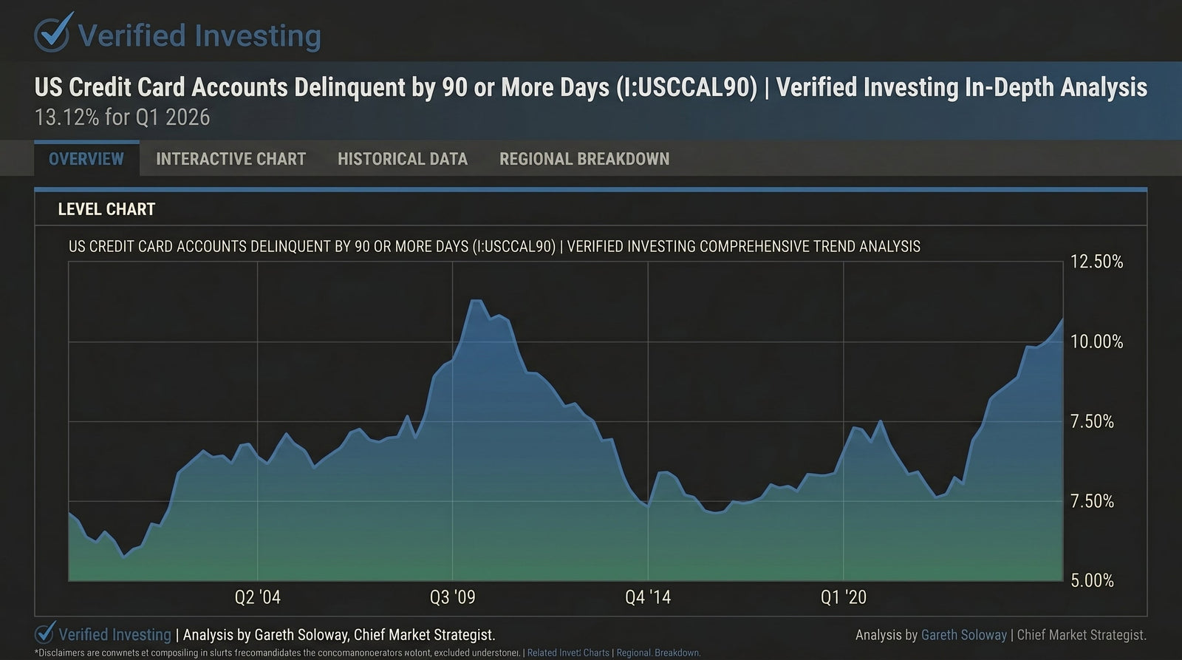The image size is (1182, 660).
Task: Click the Regional Breakdown footer link
Action: pyautogui.click(x=658, y=653)
